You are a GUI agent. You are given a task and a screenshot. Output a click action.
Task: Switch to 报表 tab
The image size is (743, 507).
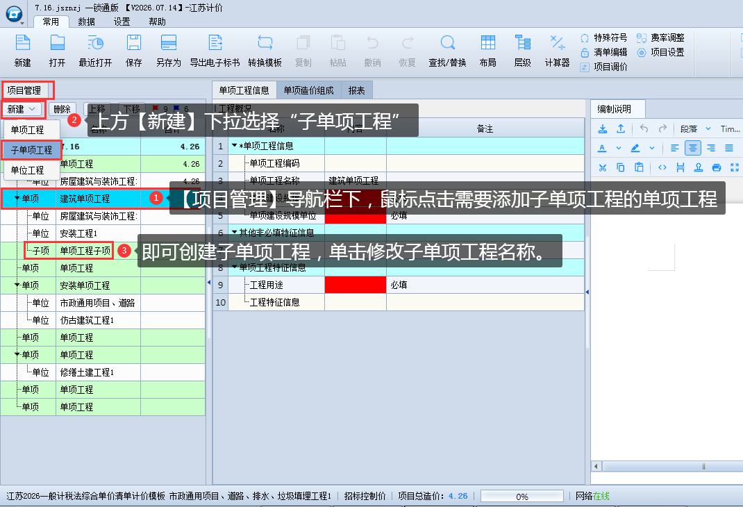click(356, 90)
